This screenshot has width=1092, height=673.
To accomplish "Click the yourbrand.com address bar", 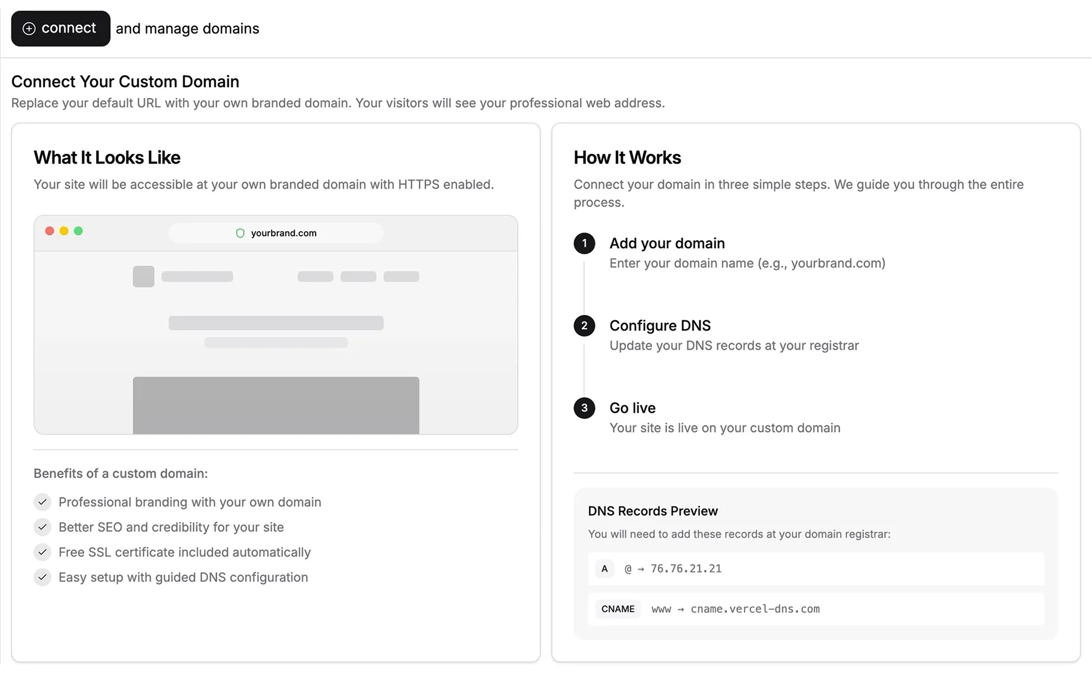I will 276,233.
